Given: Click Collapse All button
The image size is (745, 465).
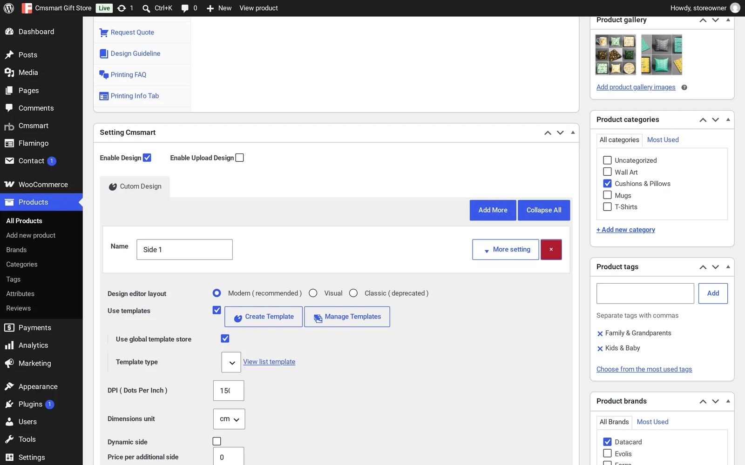Looking at the screenshot, I should (x=544, y=210).
